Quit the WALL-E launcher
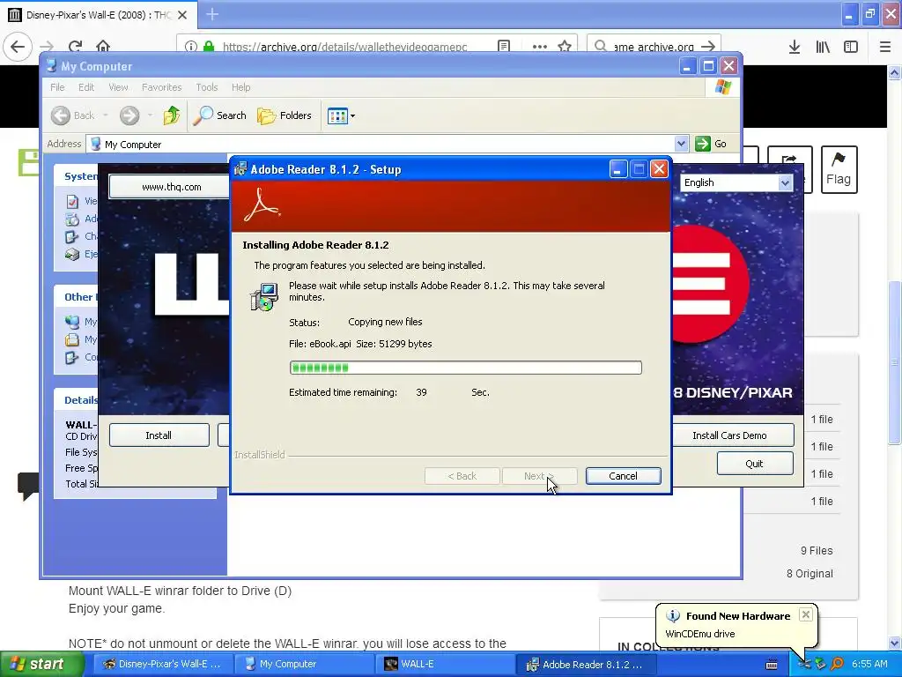This screenshot has height=677, width=902. click(x=755, y=464)
